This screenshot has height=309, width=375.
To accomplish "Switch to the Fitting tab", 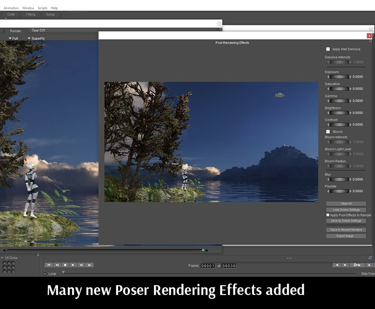I will click(x=30, y=15).
